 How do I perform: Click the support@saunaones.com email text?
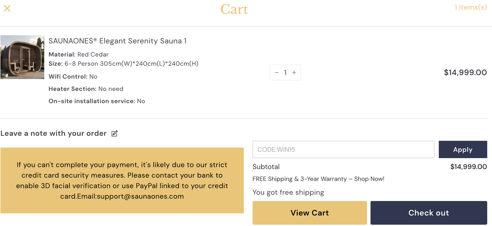(140, 196)
